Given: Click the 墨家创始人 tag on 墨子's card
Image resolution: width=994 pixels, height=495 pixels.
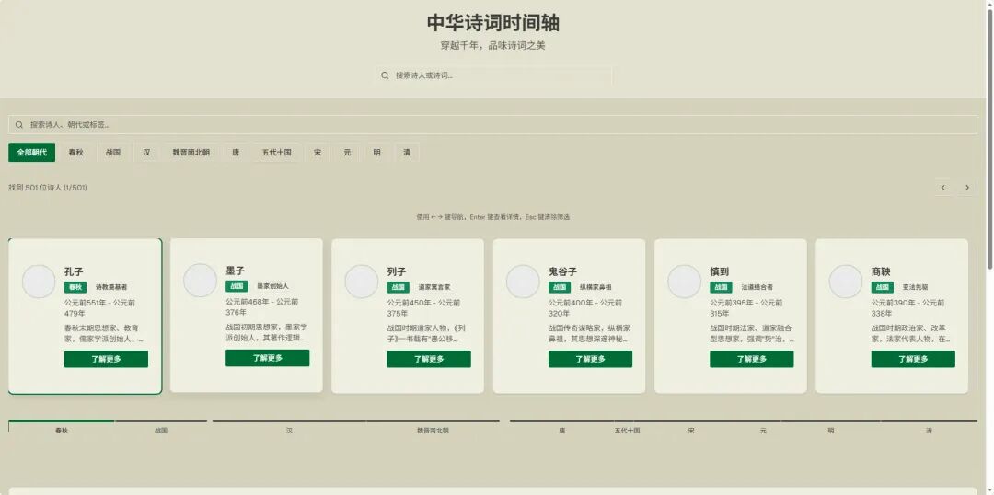Looking at the screenshot, I should 272,286.
